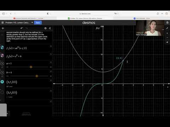This screenshot has height=127, width=170.
Task: Delete the f2(x) expression
Action: point(51,54)
